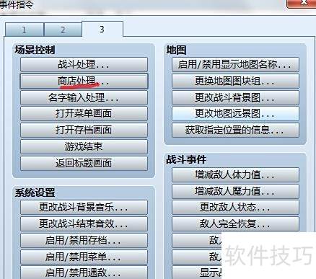This screenshot has width=316, height=279.
Task: Open 更改敌人状态 command
Action: [235, 208]
